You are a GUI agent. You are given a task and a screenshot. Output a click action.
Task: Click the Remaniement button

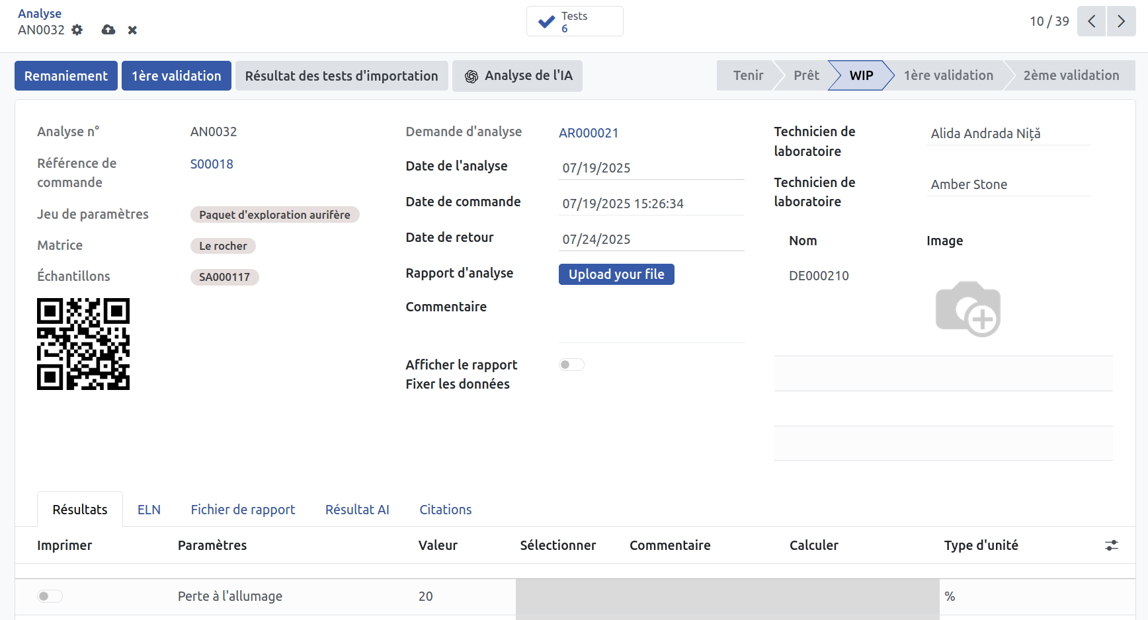66,76
